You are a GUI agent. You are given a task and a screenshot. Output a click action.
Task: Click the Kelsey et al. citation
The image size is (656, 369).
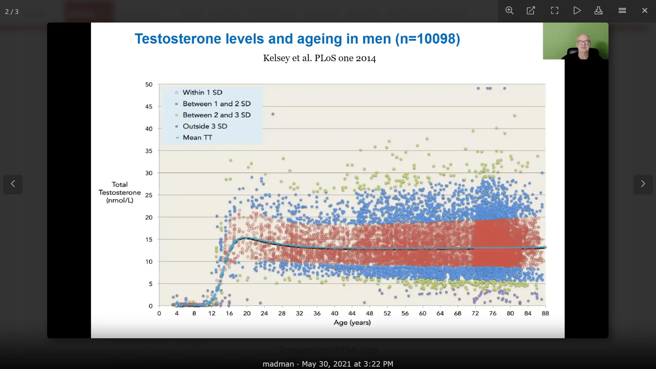coord(319,58)
